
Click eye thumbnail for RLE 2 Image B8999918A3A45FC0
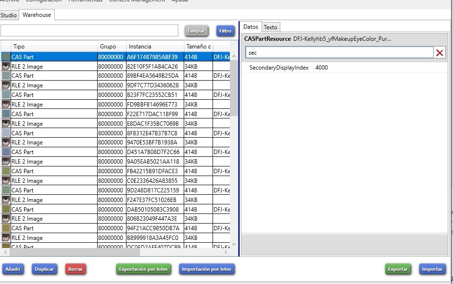(6, 238)
